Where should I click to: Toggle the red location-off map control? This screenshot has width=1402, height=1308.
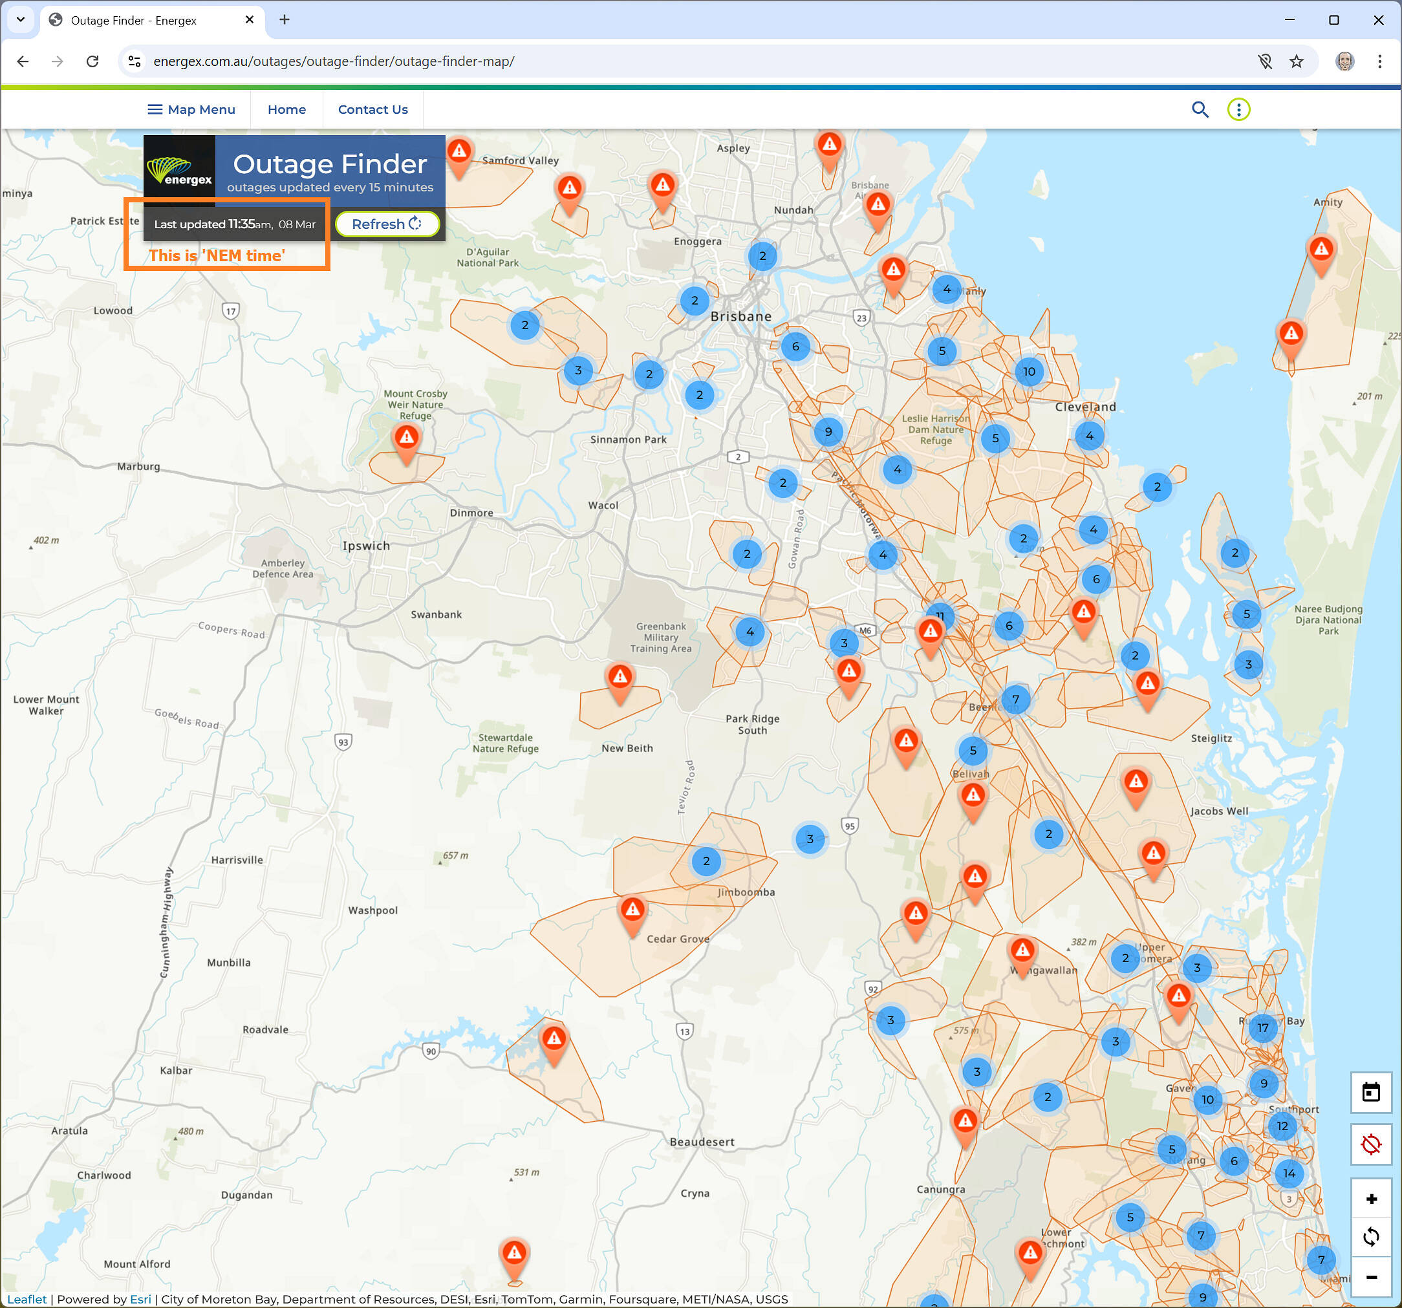[1370, 1144]
